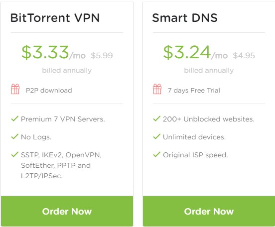The width and height of the screenshot is (275, 227).
Task: Click the SoftEther, PPTP and text line
Action: click(x=56, y=165)
